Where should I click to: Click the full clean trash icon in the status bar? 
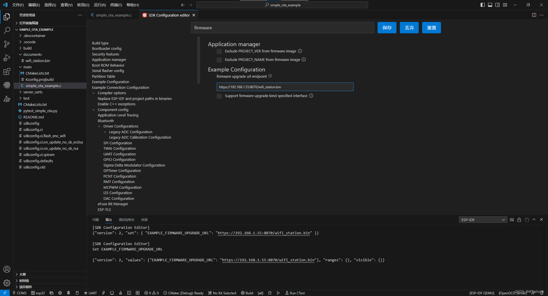pyautogui.click(x=68, y=293)
